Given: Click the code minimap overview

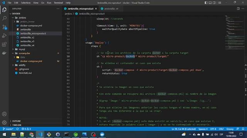Looking at the screenshot, I should pos(235,32).
